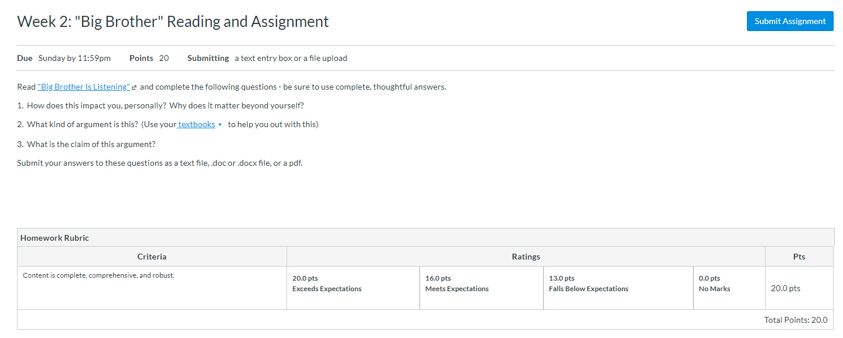Screen dimensions: 843x338
Task: Click the 20.0 pts score cell
Action: click(x=786, y=288)
